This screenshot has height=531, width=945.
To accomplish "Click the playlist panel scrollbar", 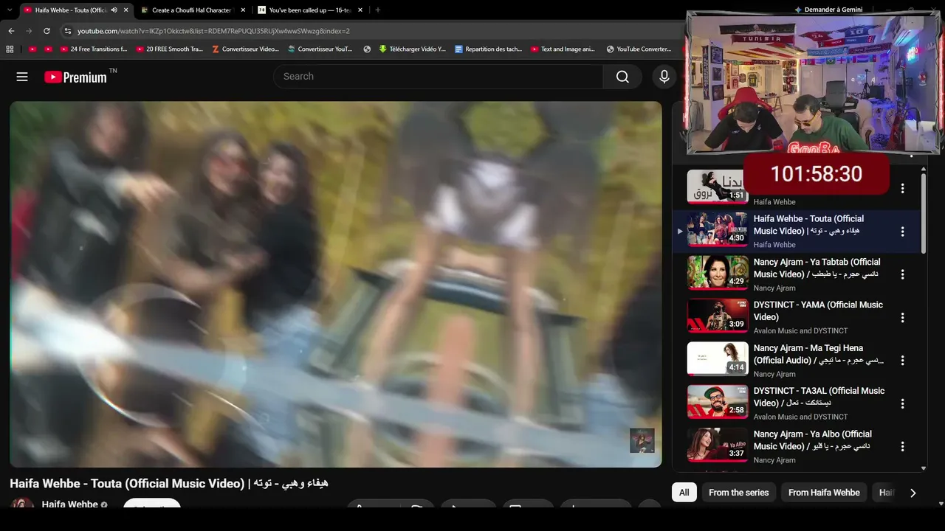I will (924, 214).
